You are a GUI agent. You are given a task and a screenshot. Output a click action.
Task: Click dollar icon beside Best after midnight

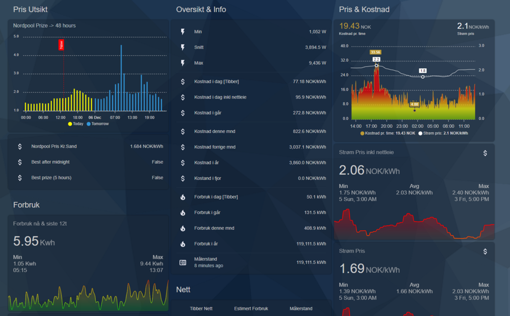pos(20,162)
